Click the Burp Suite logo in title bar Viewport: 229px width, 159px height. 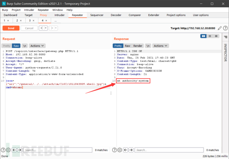4,4
